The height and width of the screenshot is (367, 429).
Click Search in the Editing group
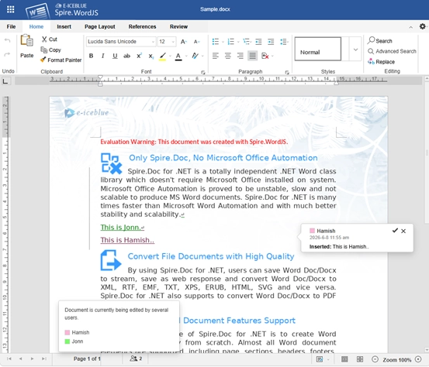380,41
